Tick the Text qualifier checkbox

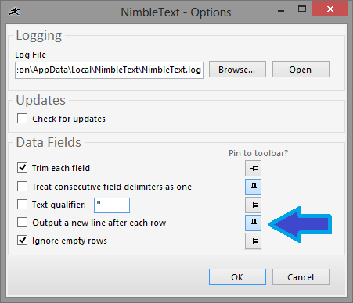pyautogui.click(x=22, y=205)
